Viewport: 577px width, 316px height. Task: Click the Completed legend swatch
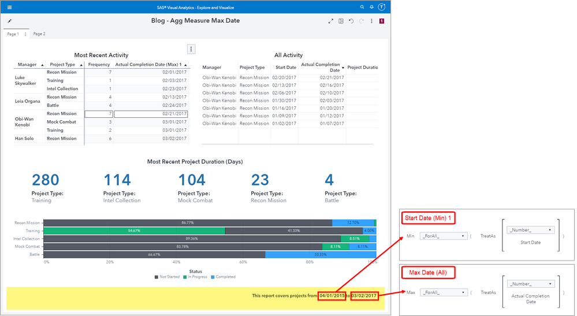[213, 277]
